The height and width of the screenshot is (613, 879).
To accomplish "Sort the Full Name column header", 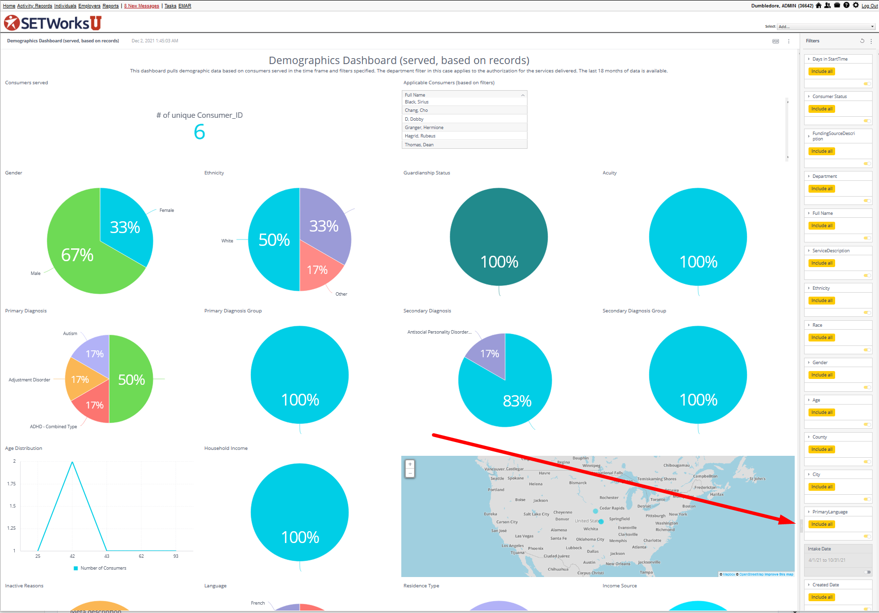I will click(464, 95).
